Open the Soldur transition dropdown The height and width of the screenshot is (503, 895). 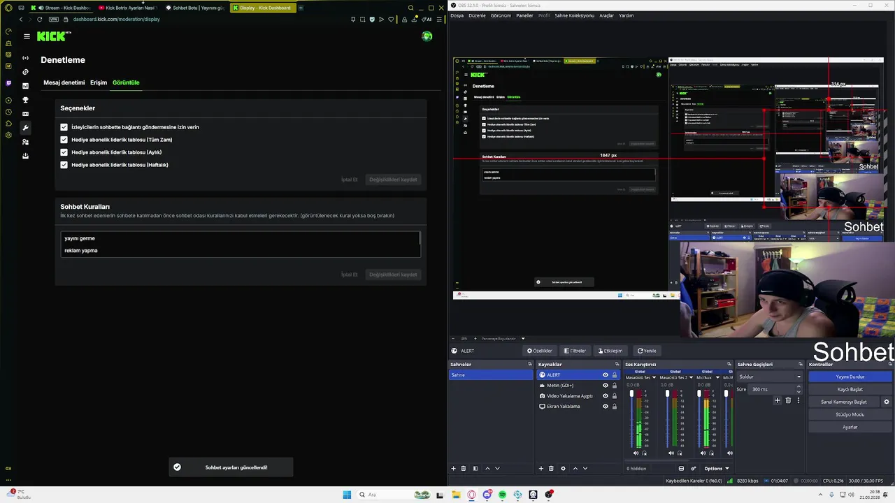[769, 377]
